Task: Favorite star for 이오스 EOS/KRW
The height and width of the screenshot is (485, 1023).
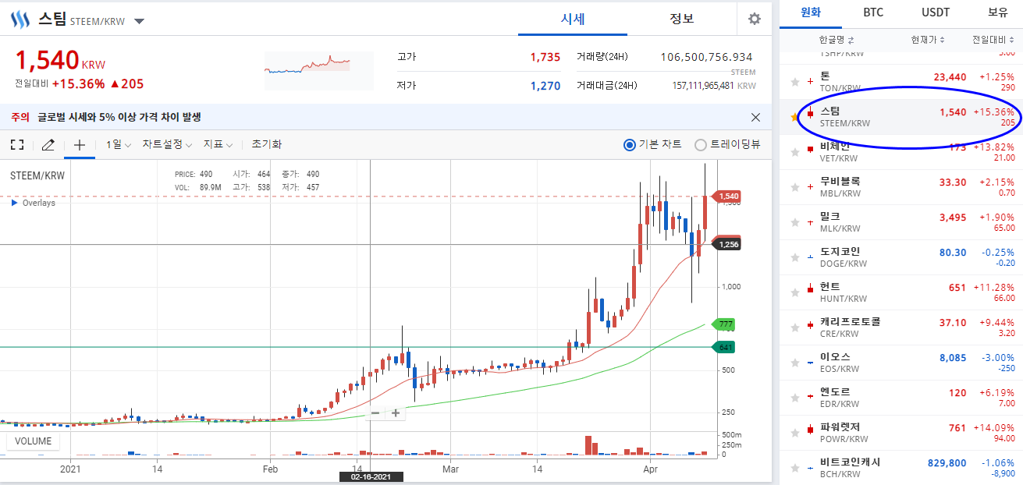Action: 795,362
